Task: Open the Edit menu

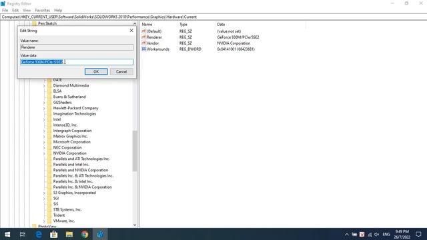Action: 15,11
